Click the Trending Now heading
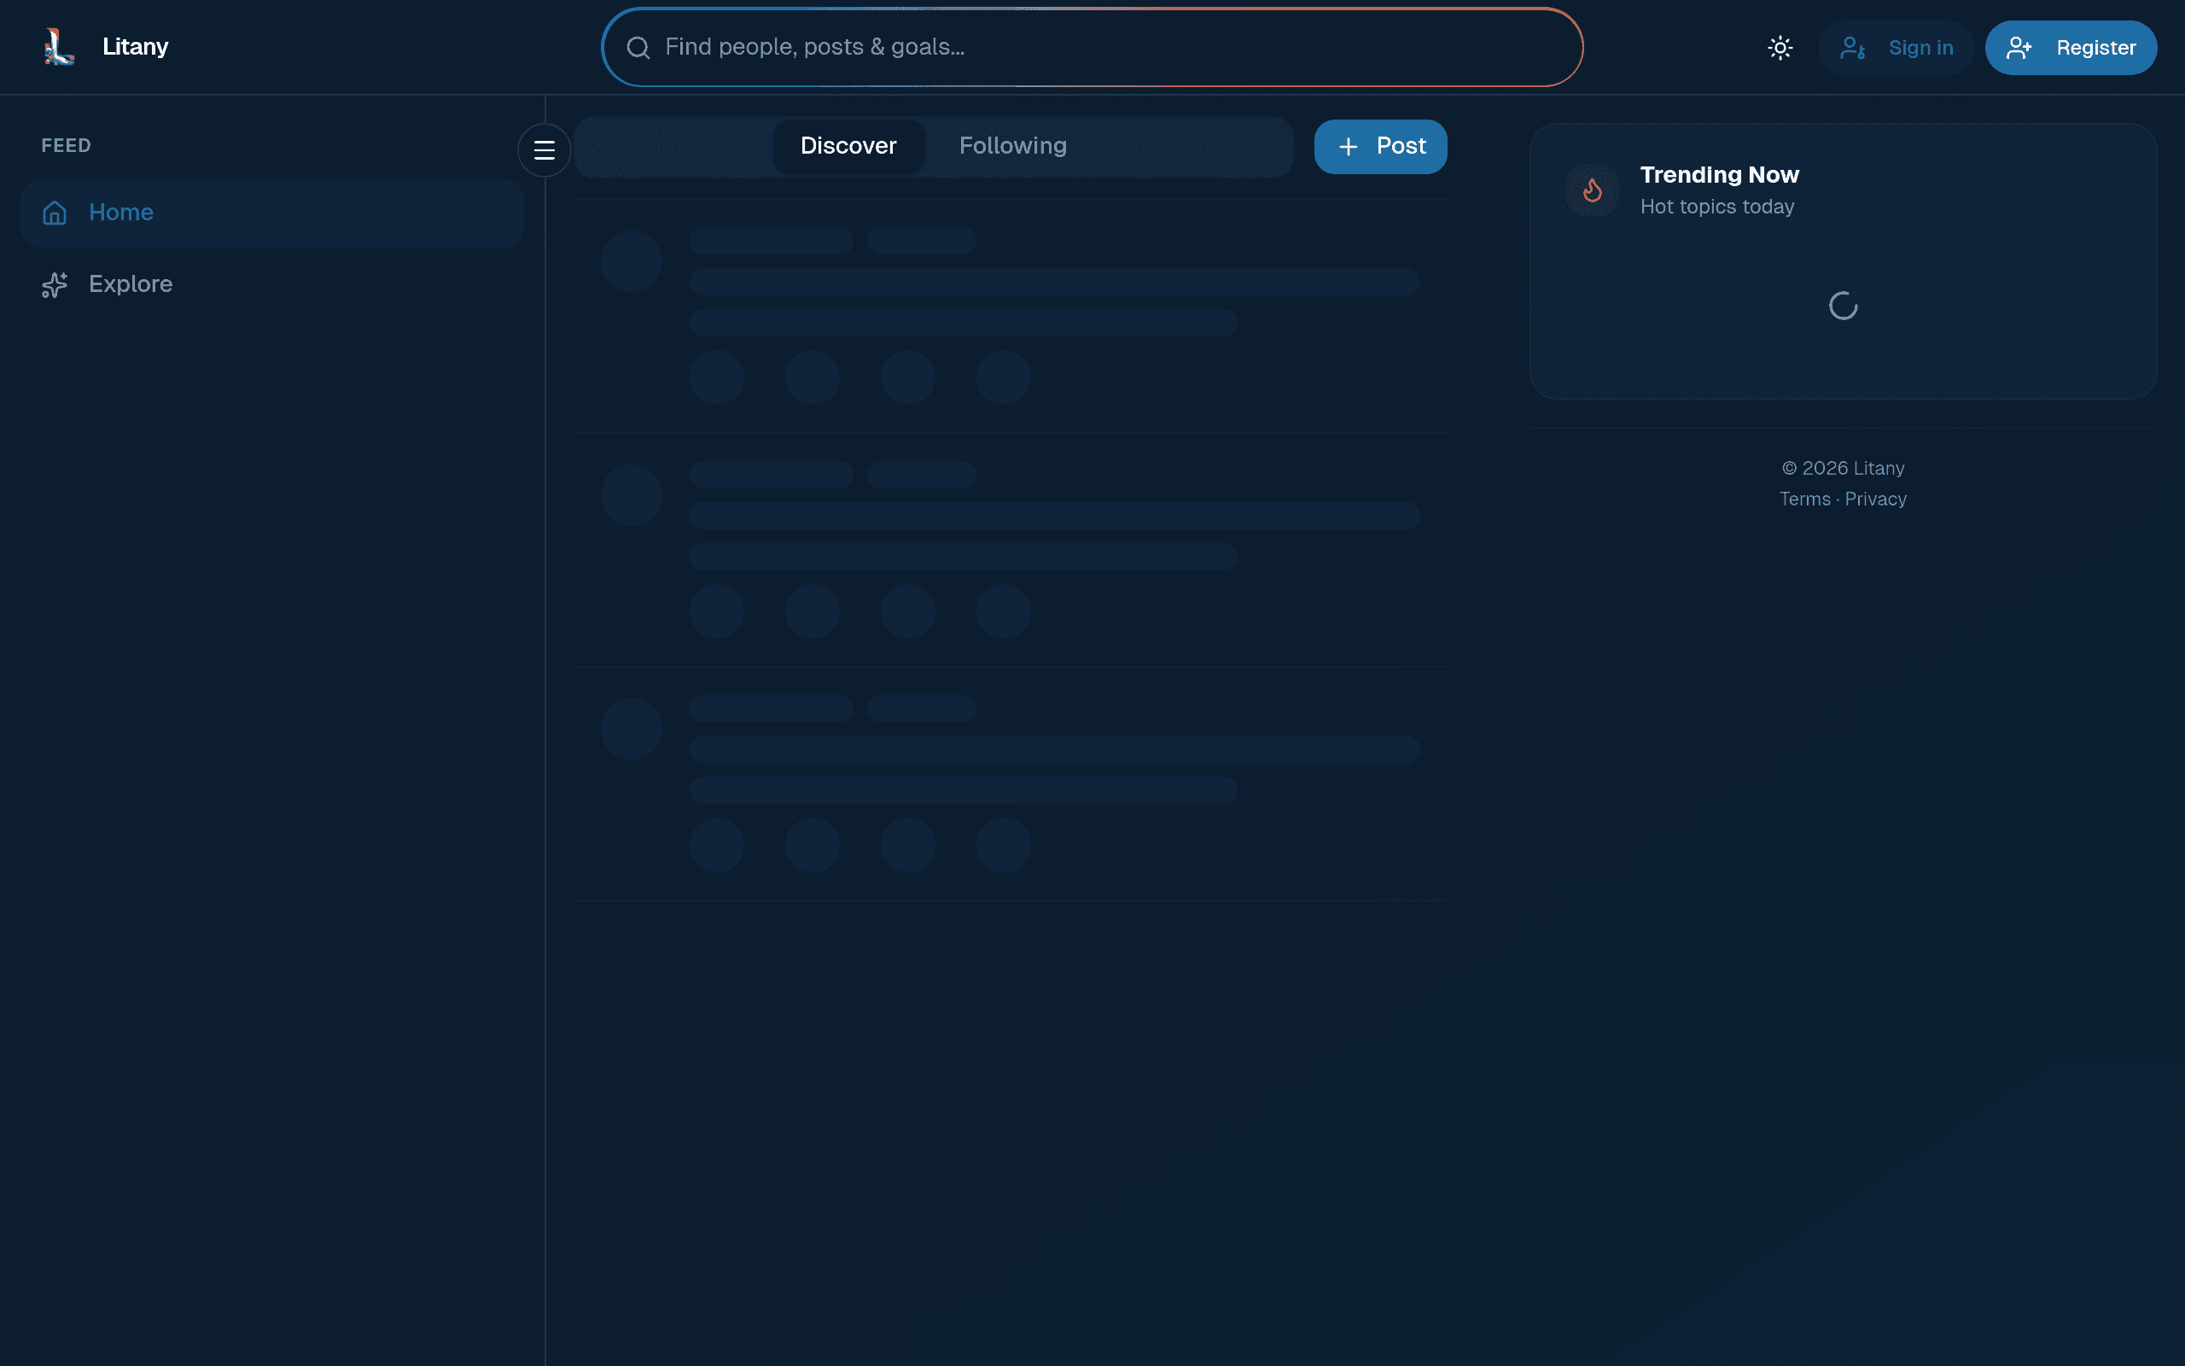This screenshot has height=1366, width=2185. 1719,174
